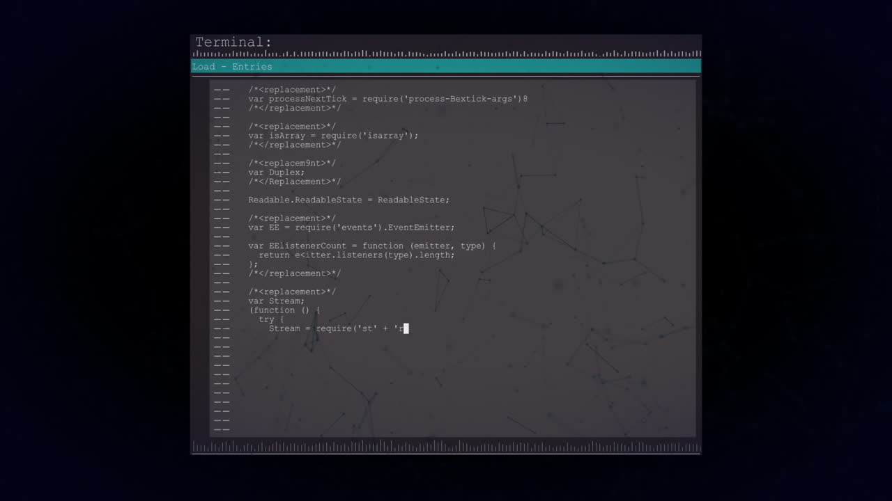Image resolution: width=892 pixels, height=501 pixels.
Task: Click the /*</Replacement>*/ closing comment
Action: pos(294,181)
